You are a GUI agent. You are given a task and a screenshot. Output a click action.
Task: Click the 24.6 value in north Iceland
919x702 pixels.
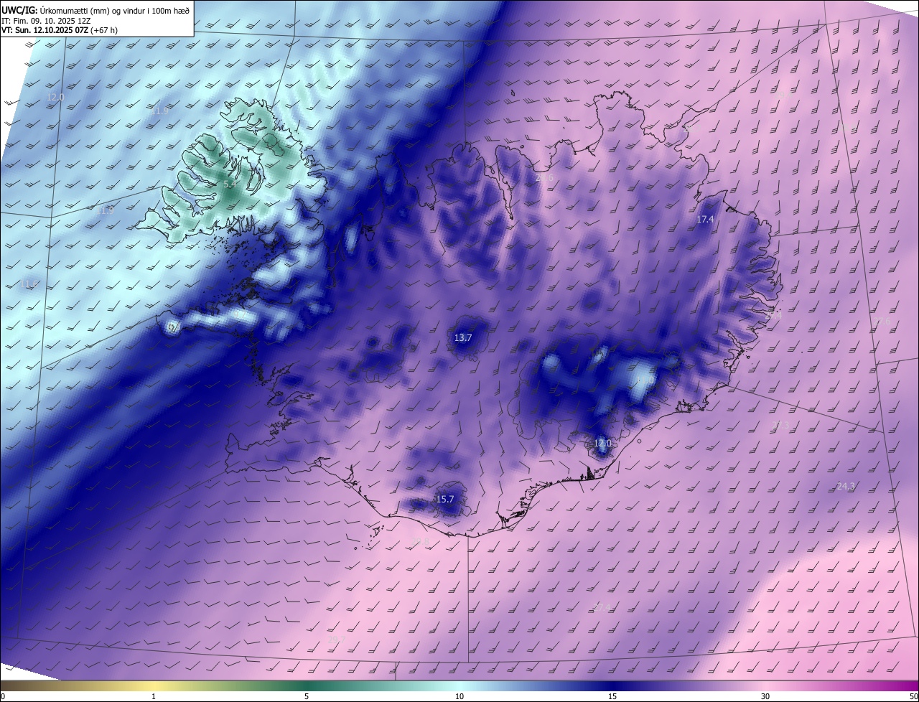click(x=545, y=178)
